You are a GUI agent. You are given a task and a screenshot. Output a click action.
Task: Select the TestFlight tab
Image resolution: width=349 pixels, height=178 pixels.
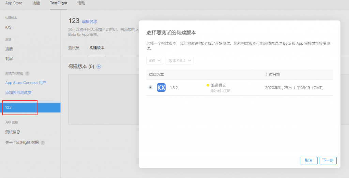pyautogui.click(x=59, y=3)
